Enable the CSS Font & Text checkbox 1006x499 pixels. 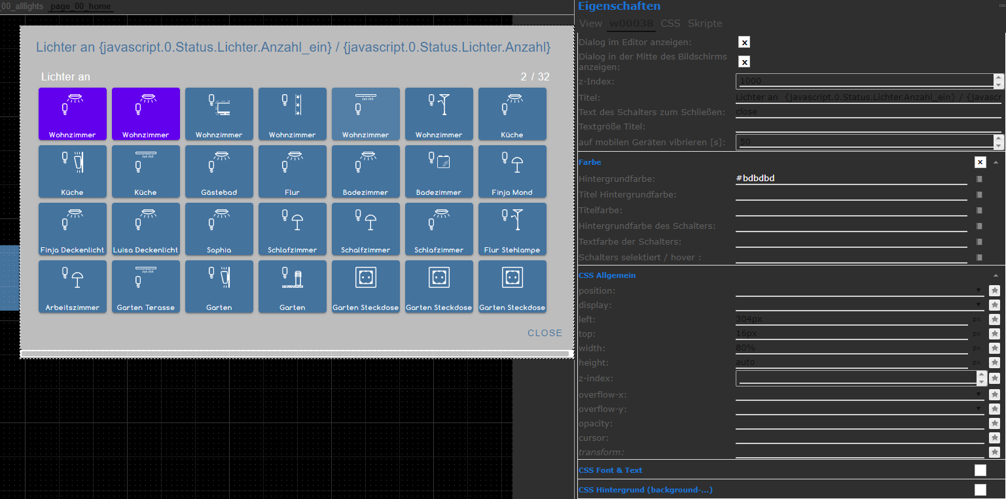[980, 470]
